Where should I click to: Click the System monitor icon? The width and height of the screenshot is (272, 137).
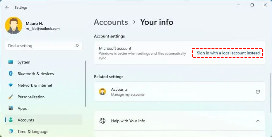pyautogui.click(x=11, y=62)
